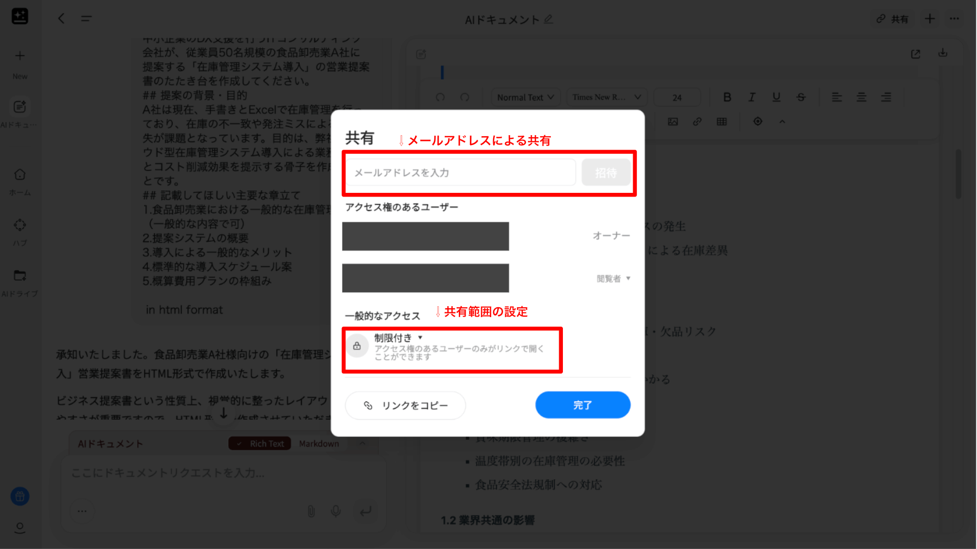Viewport: 977px width, 549px height.
Task: Expand the Normal Text style dropdown
Action: click(525, 97)
